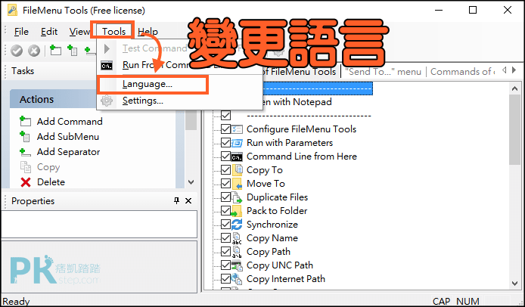Click Add Separator action link
Viewport: 525px width, 307px height.
click(68, 152)
